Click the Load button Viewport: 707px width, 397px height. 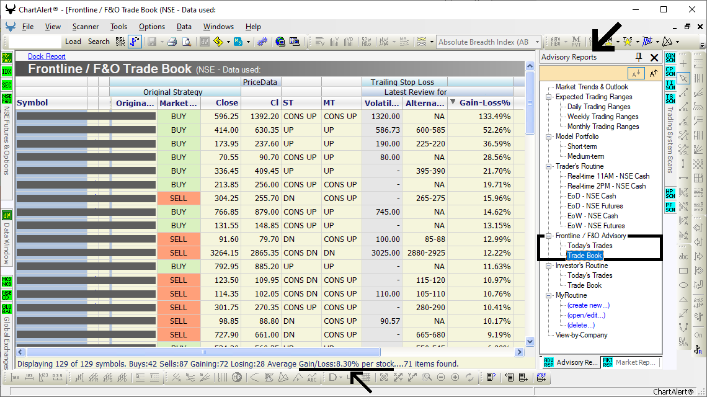73,42
